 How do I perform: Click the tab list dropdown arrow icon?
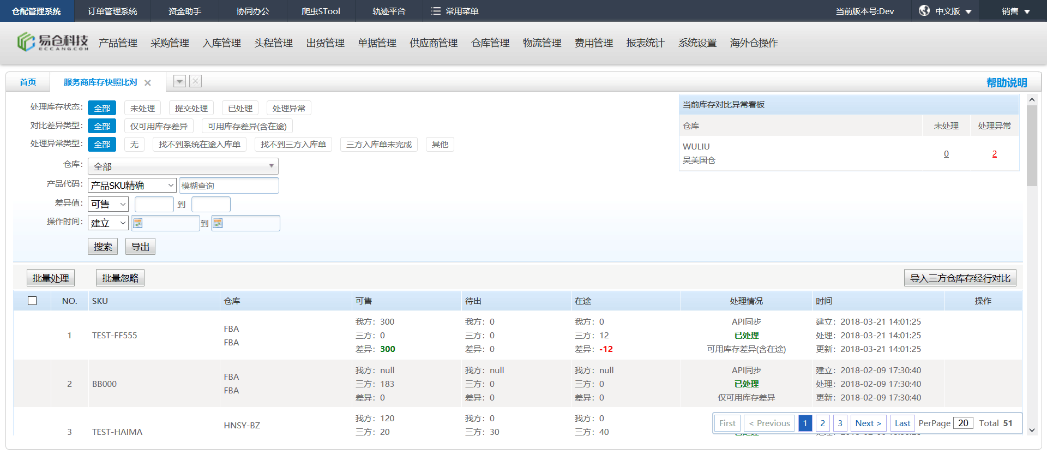(179, 81)
